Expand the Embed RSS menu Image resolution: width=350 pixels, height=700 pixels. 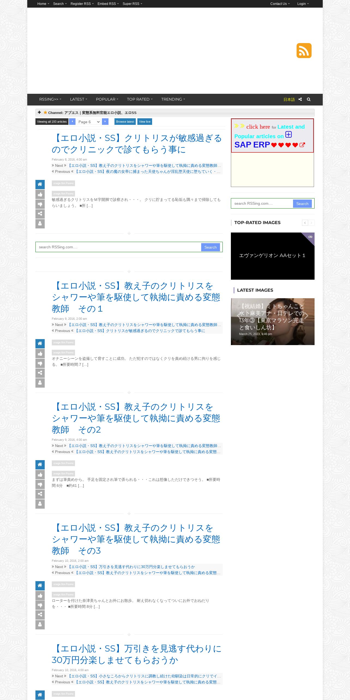coord(108,4)
